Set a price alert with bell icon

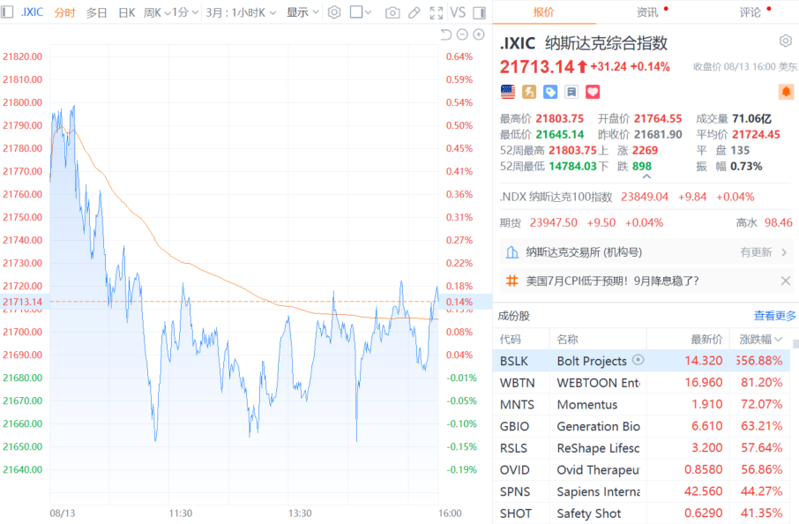click(787, 92)
